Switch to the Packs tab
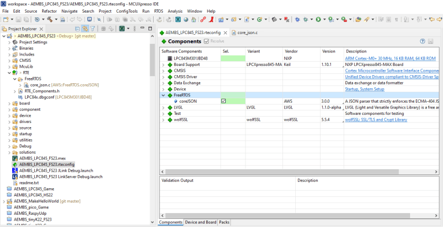The width and height of the screenshot is (443, 227). click(224, 222)
